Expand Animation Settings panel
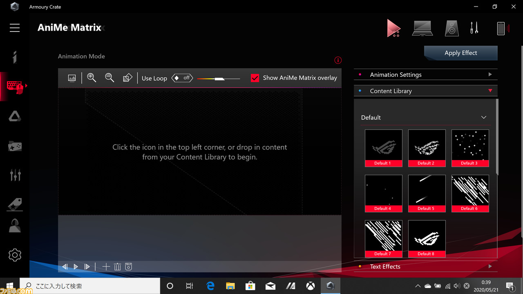523x294 pixels. tap(425, 75)
